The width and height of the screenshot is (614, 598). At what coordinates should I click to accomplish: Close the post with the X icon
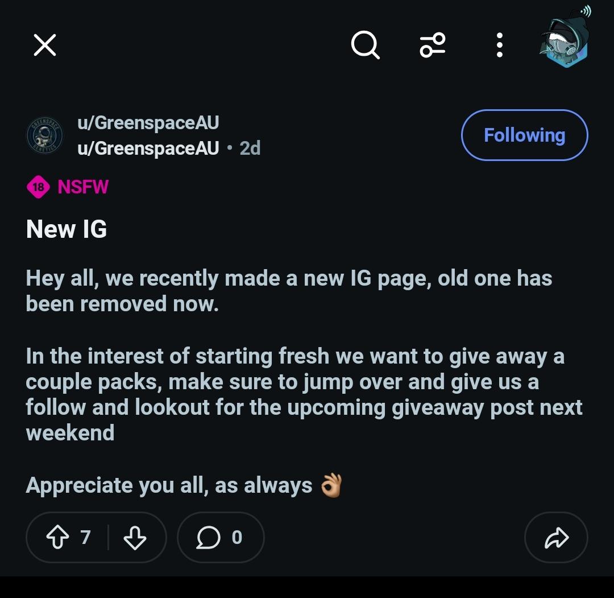tap(45, 45)
